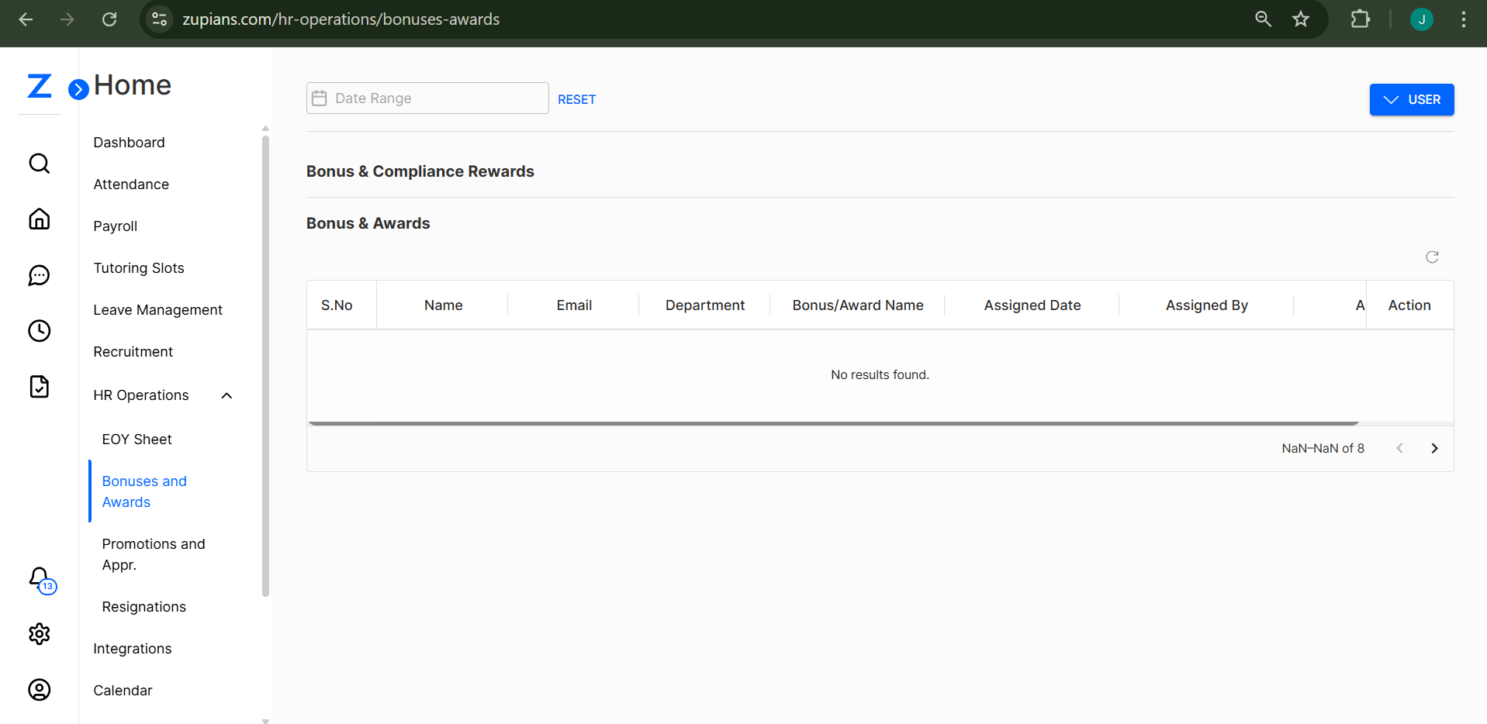Click the search magnifier icon in left rail
The height and width of the screenshot is (724, 1487).
pos(39,164)
